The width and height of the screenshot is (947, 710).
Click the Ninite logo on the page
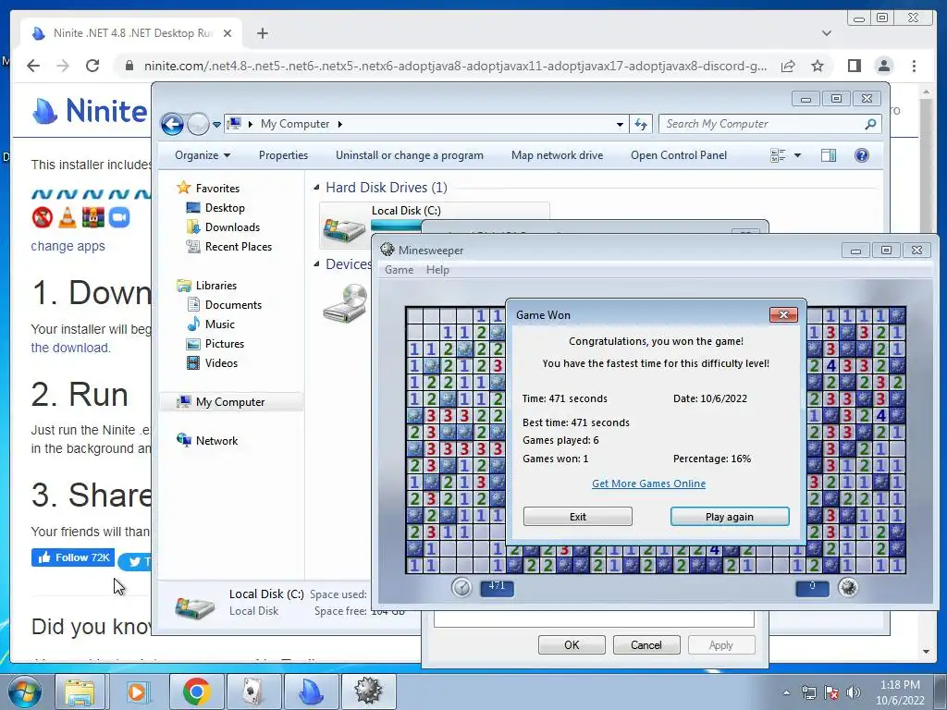pos(90,111)
